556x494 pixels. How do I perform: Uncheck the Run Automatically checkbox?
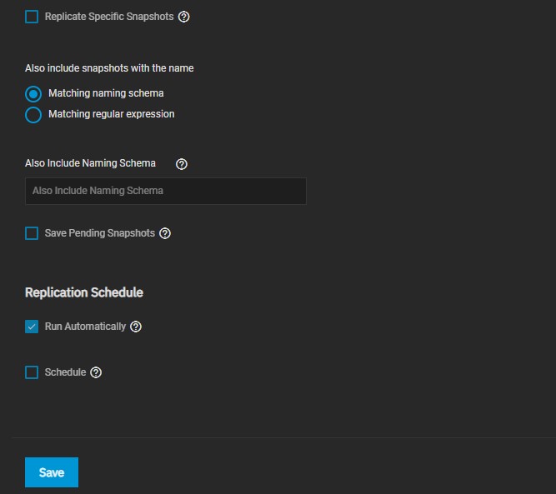(x=32, y=327)
